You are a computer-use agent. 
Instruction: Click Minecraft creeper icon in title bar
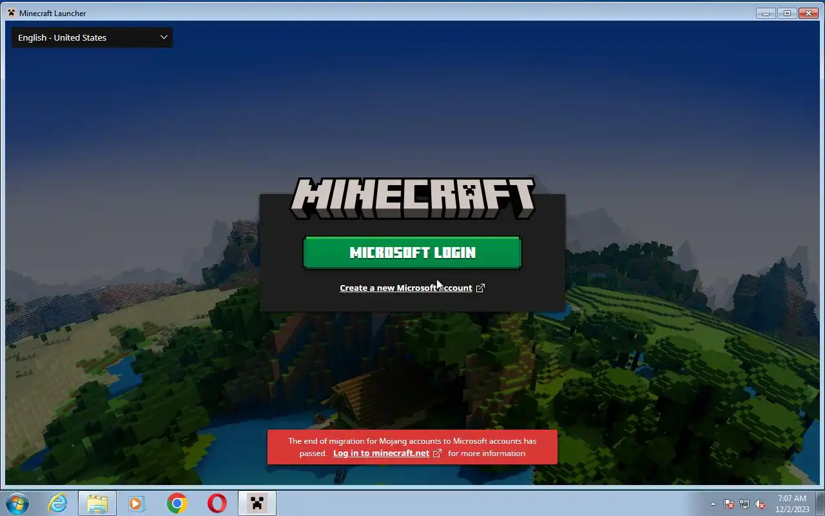[x=12, y=13]
